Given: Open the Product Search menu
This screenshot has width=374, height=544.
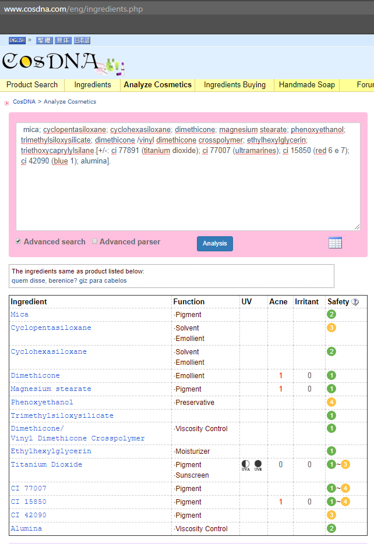Looking at the screenshot, I should click(32, 84).
